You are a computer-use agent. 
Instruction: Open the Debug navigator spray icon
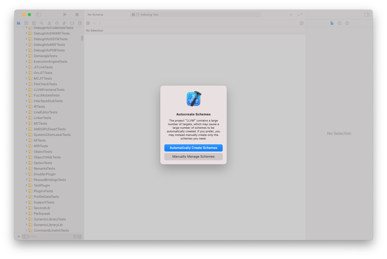click(x=64, y=23)
